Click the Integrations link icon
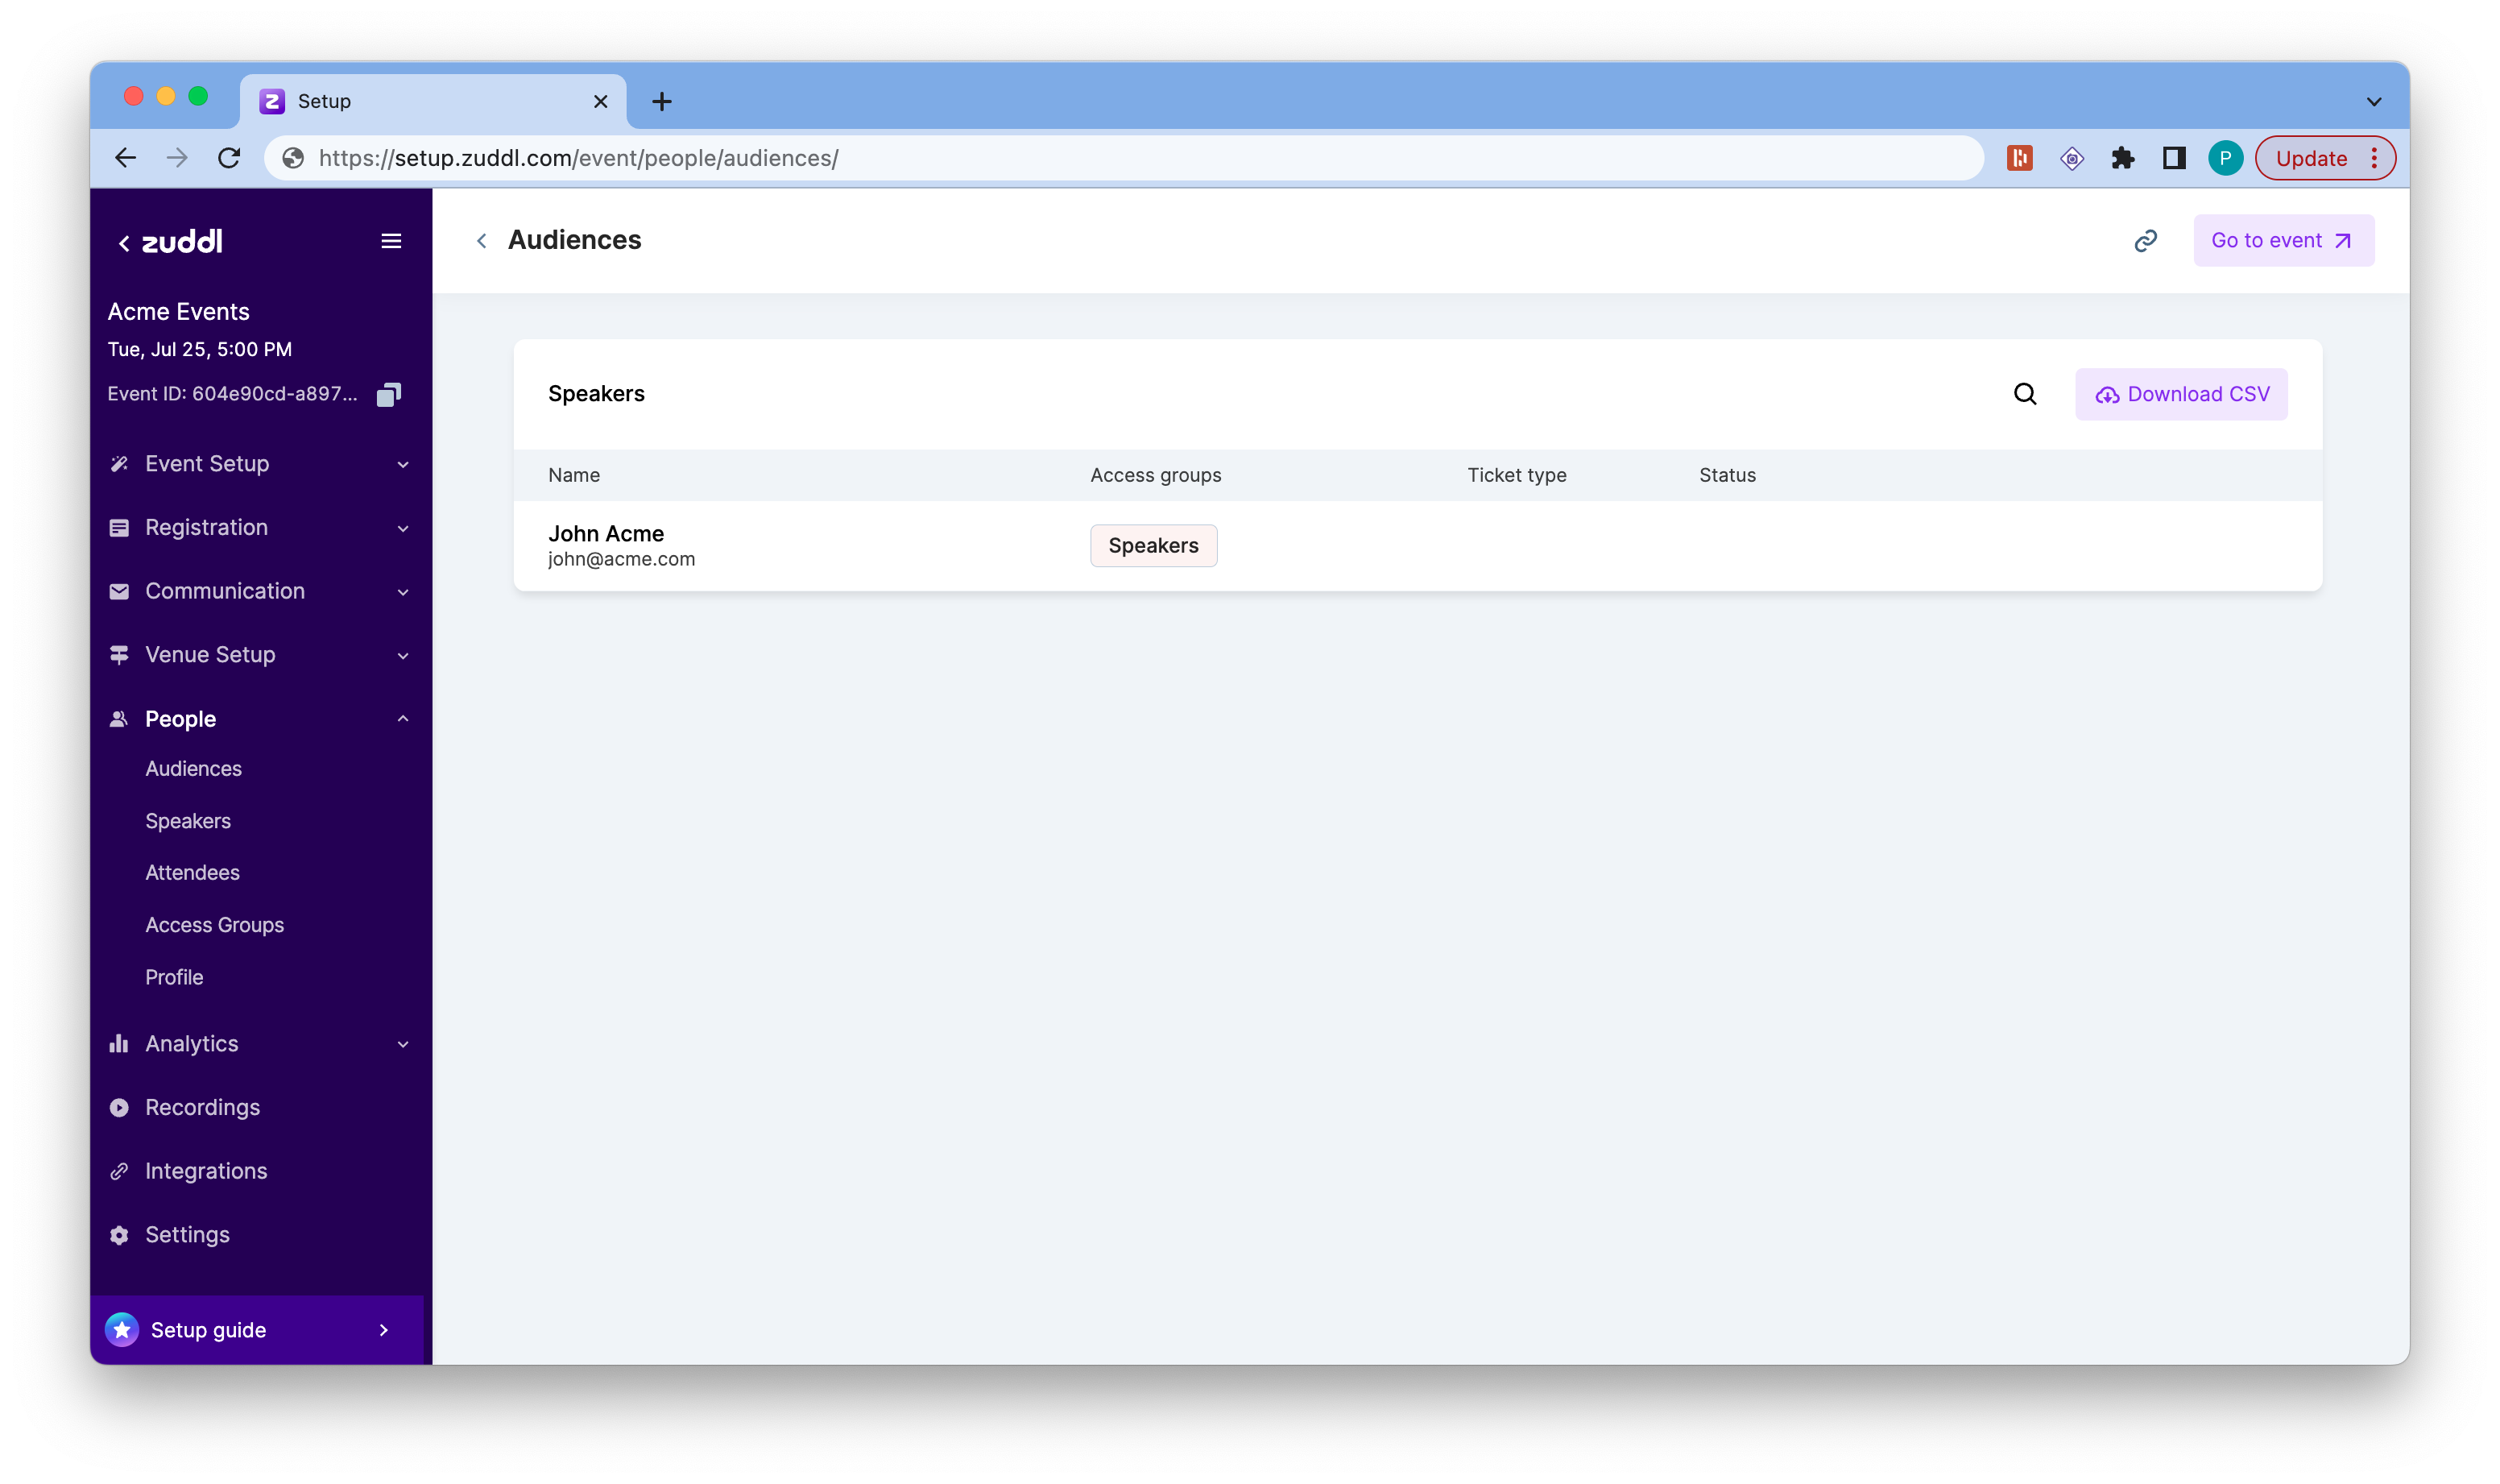Image resolution: width=2500 pixels, height=1484 pixels. click(x=119, y=1171)
